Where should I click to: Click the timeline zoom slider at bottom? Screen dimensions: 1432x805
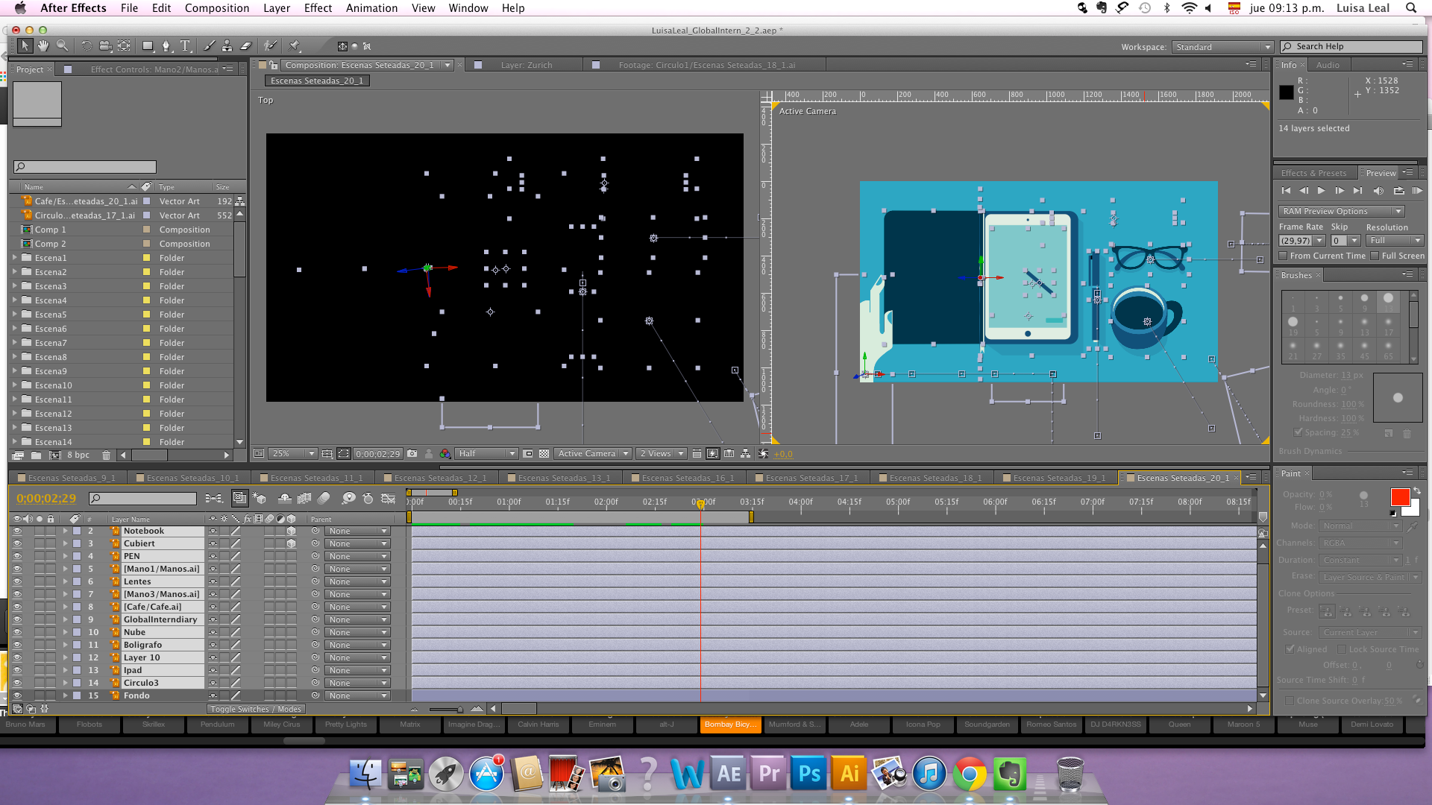446,709
